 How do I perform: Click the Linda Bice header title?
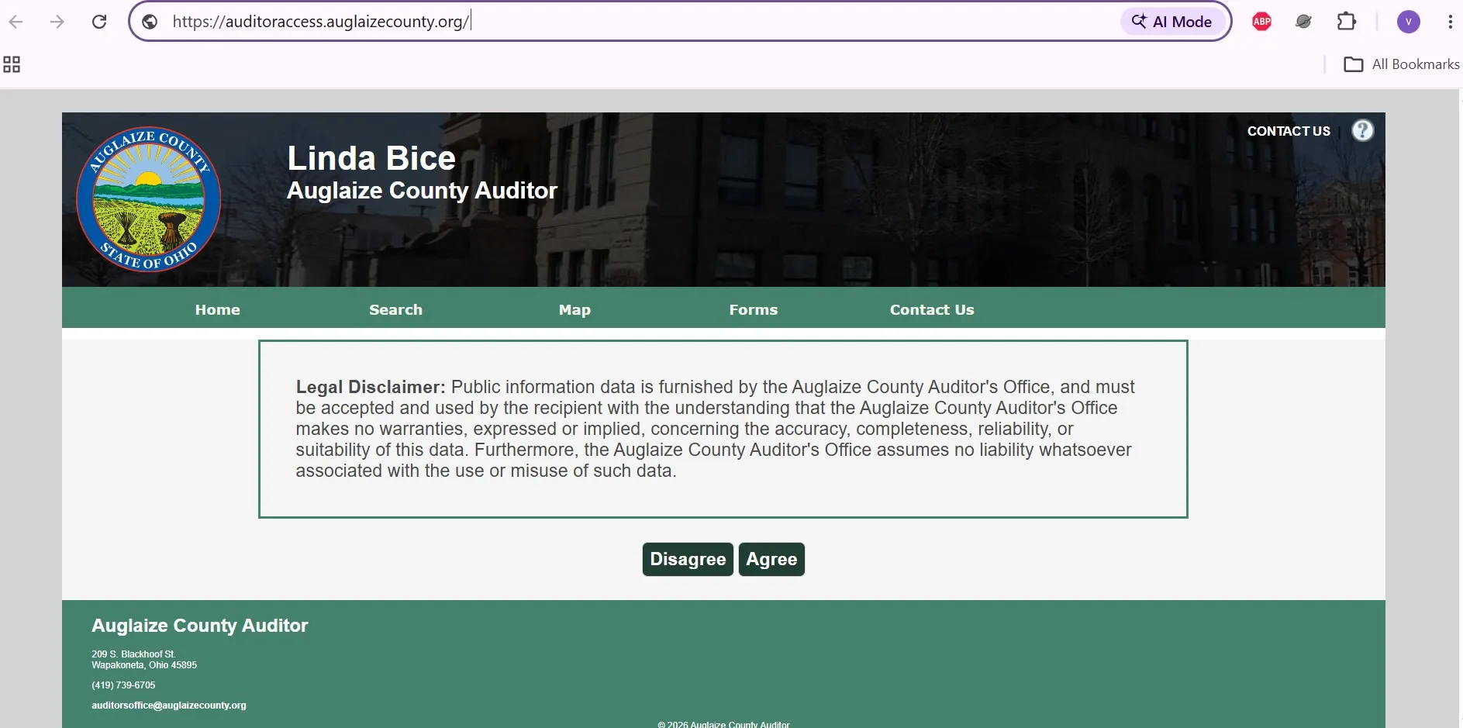coord(371,158)
